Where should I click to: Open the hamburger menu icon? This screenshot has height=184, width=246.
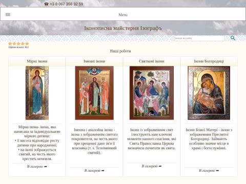(x=8, y=14)
